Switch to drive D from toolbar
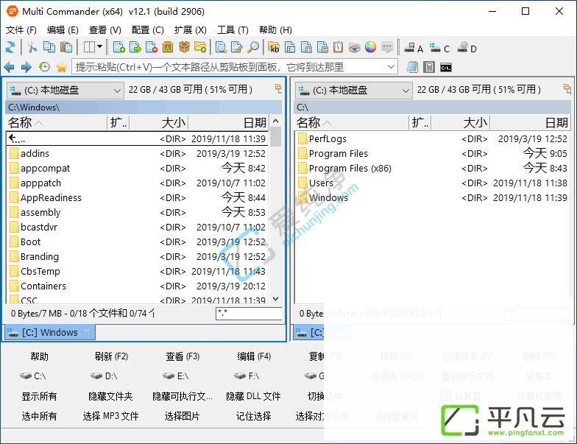This screenshot has height=444, width=577. tap(467, 49)
